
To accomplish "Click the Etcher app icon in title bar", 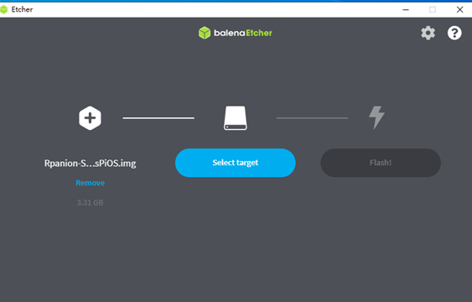I will pos(3,9).
